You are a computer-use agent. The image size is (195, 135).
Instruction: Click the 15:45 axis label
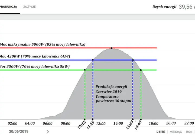coord(130,125)
